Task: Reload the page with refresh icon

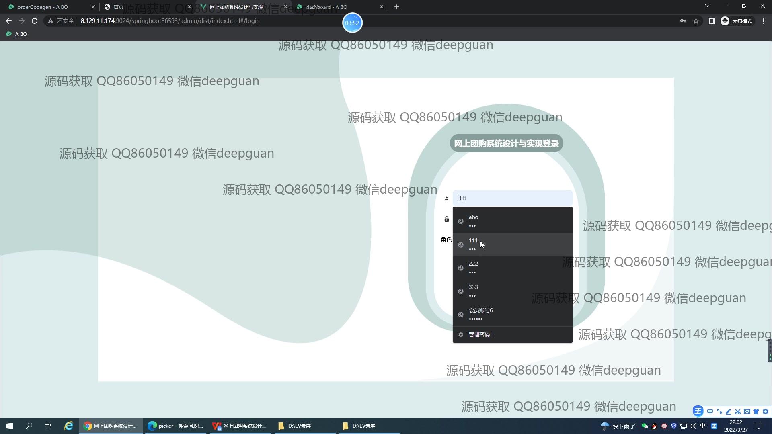Action: click(35, 21)
